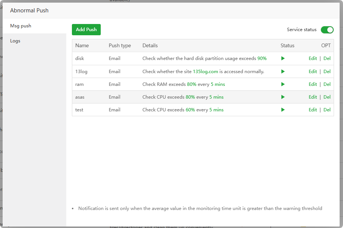Edit the ram push rule
Image resolution: width=343 pixels, height=228 pixels.
click(313, 84)
